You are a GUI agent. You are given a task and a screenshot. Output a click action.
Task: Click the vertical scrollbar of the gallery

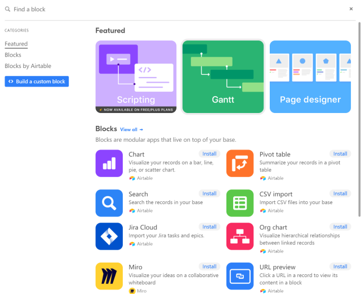pos(359,120)
